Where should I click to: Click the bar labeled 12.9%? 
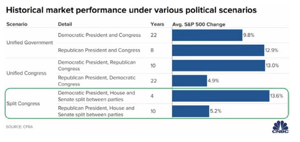218,50
